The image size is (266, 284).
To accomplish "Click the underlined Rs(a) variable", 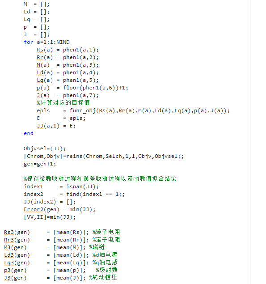I will click(45, 50).
